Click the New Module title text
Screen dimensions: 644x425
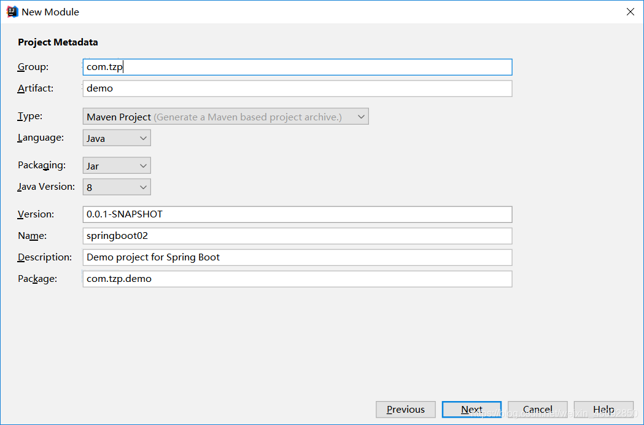50,12
